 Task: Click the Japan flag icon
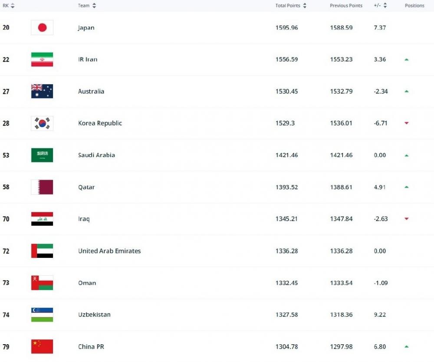click(42, 27)
